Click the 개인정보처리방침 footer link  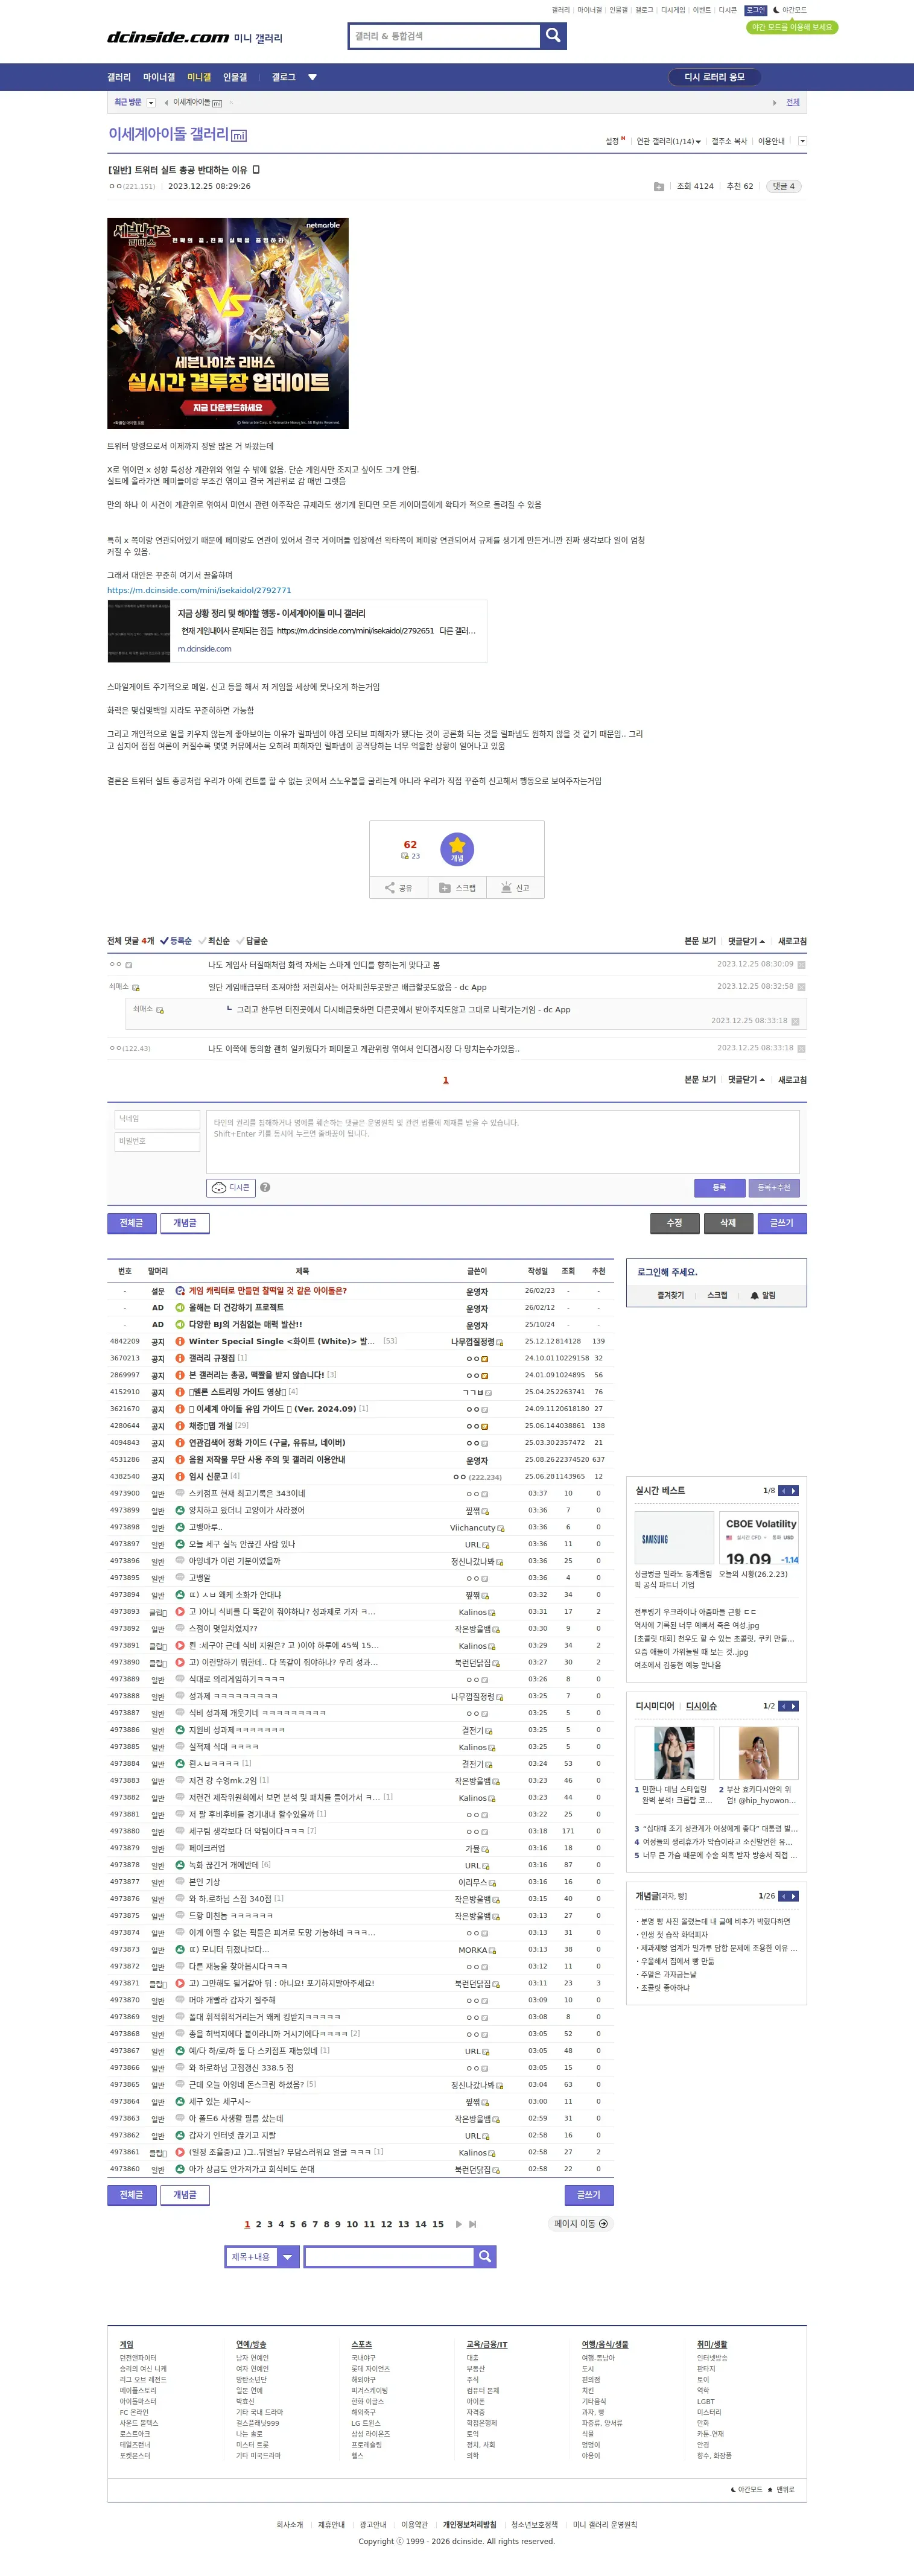(x=469, y=2524)
